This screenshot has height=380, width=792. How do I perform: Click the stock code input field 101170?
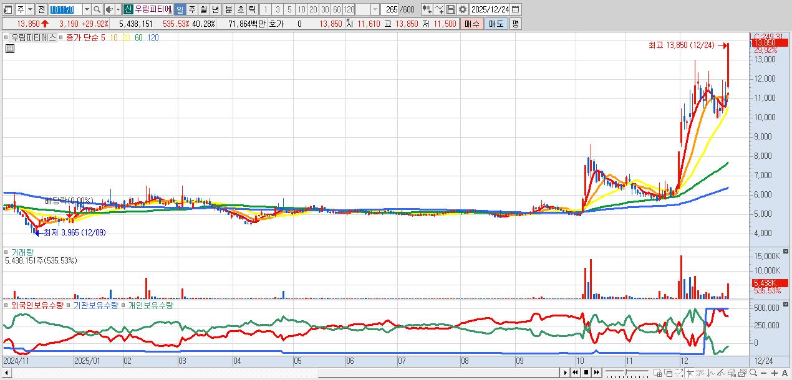click(x=65, y=10)
